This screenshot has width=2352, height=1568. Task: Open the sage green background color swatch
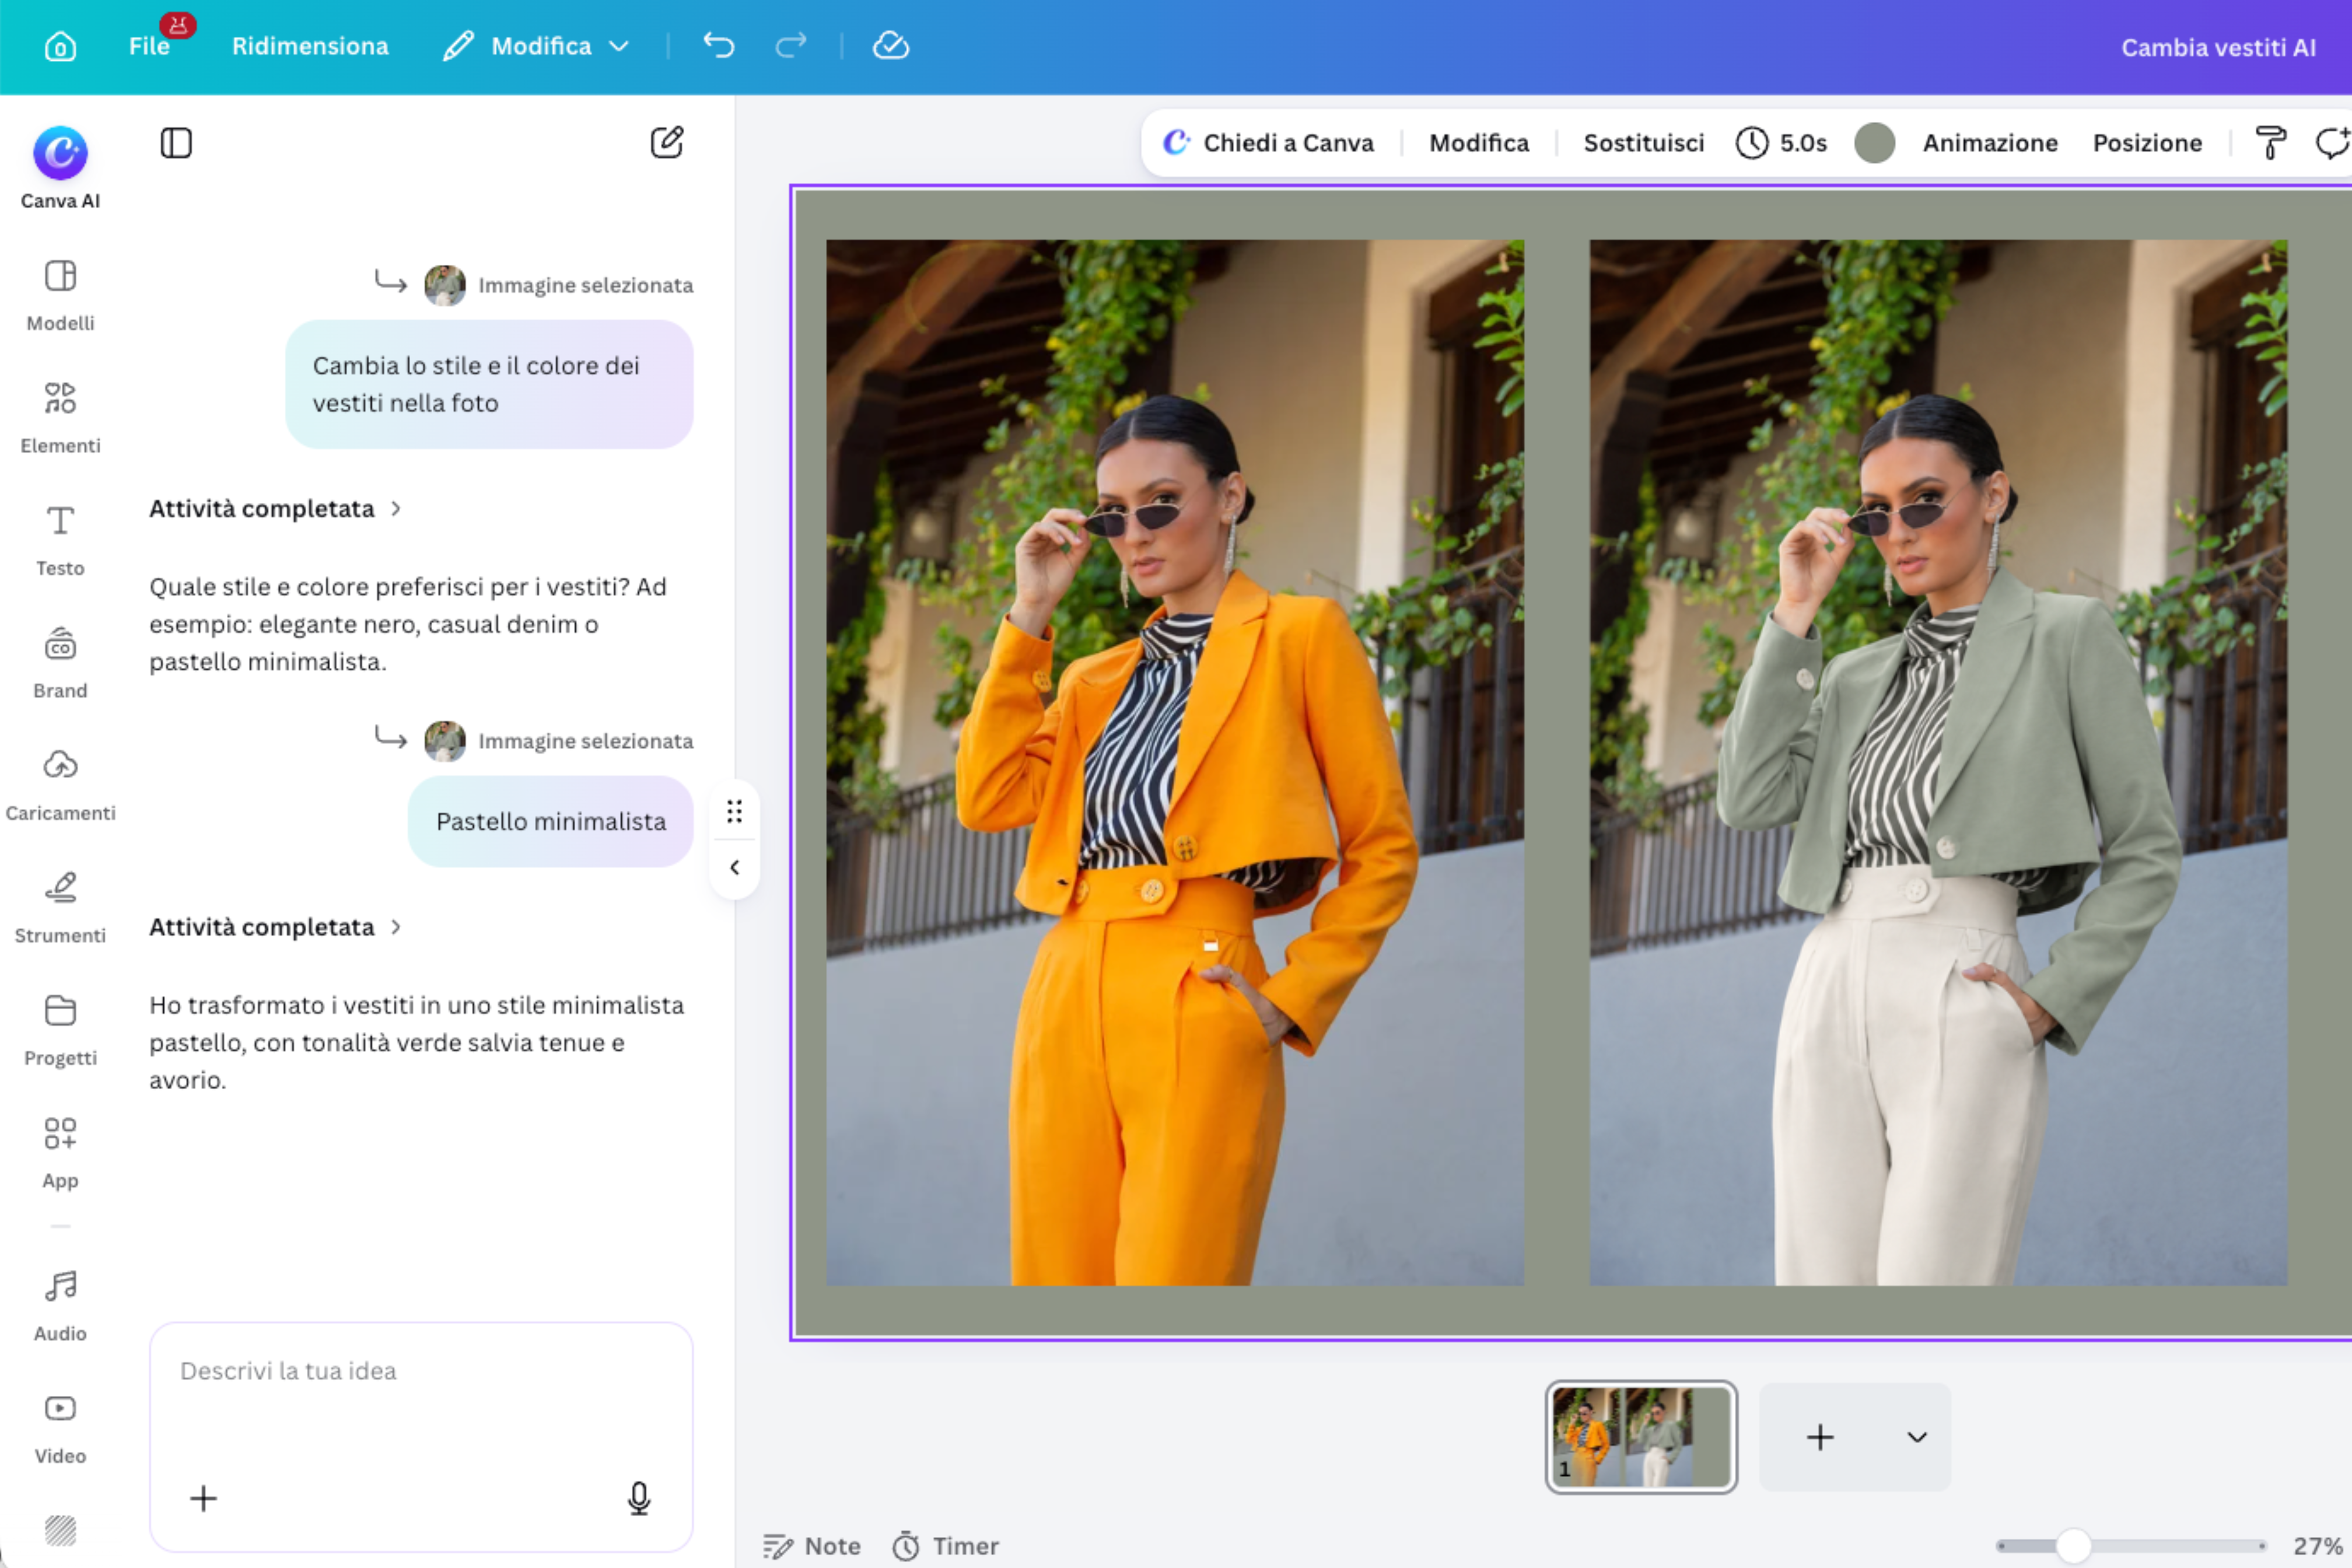[x=1875, y=143]
